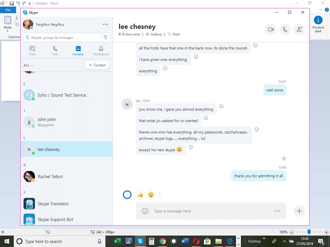Click the plus button to add files
The width and height of the screenshot is (330, 247).
[299, 211]
